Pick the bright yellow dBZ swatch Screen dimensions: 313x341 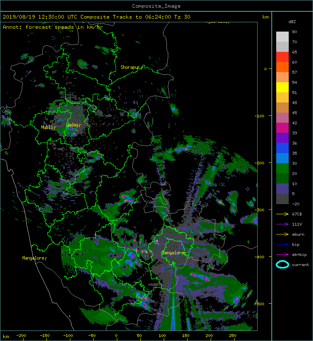click(282, 87)
